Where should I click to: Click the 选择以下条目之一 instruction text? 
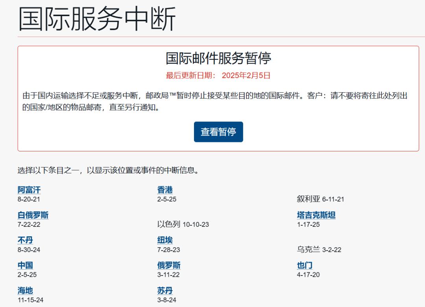[x=108, y=171]
